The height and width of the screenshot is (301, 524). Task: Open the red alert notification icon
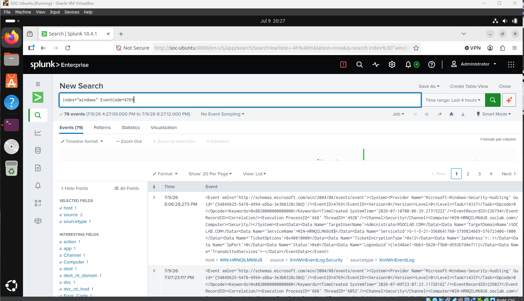[x=343, y=65]
